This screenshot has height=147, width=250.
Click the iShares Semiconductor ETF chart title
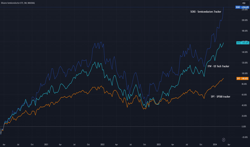click(18, 3)
